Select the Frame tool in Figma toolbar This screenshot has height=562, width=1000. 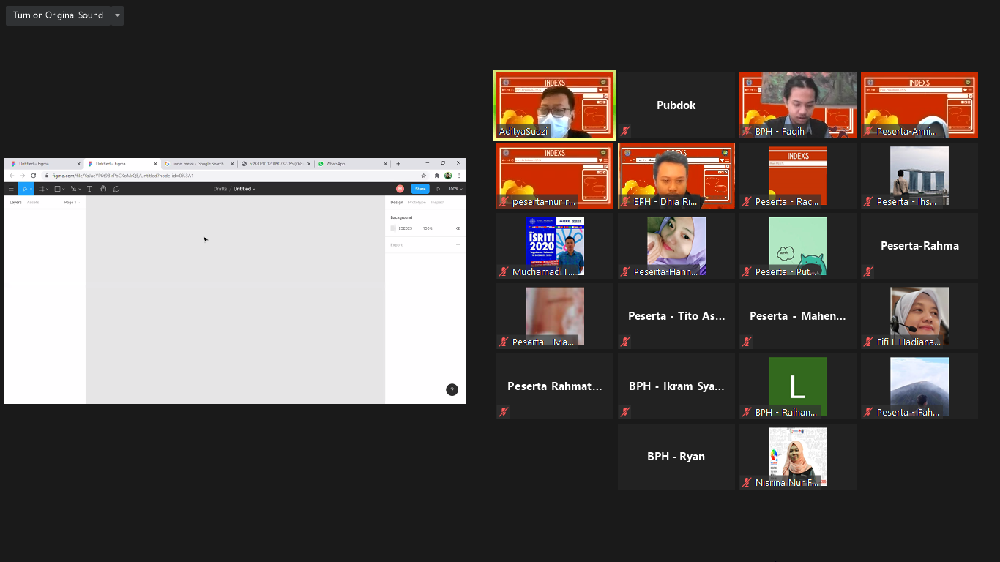coord(41,189)
